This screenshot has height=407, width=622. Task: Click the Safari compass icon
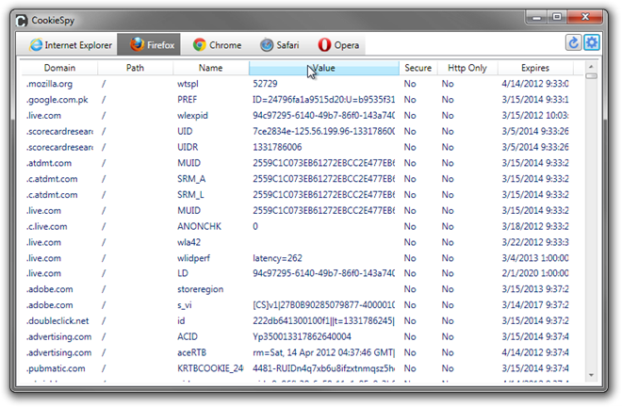(267, 45)
